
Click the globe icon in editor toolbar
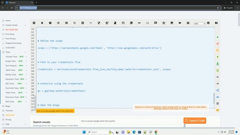pos(107,23)
